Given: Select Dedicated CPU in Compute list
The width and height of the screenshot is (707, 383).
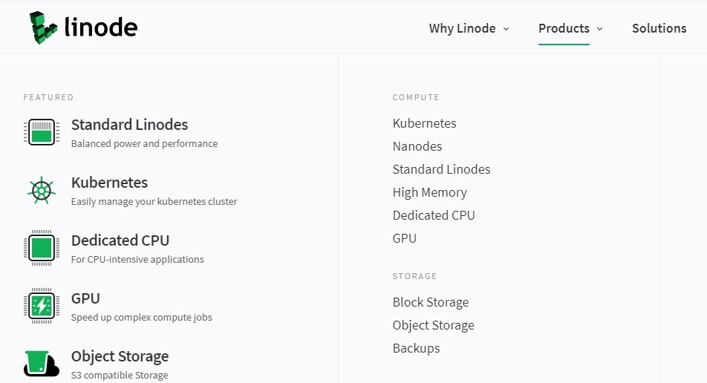Looking at the screenshot, I should pyautogui.click(x=434, y=215).
